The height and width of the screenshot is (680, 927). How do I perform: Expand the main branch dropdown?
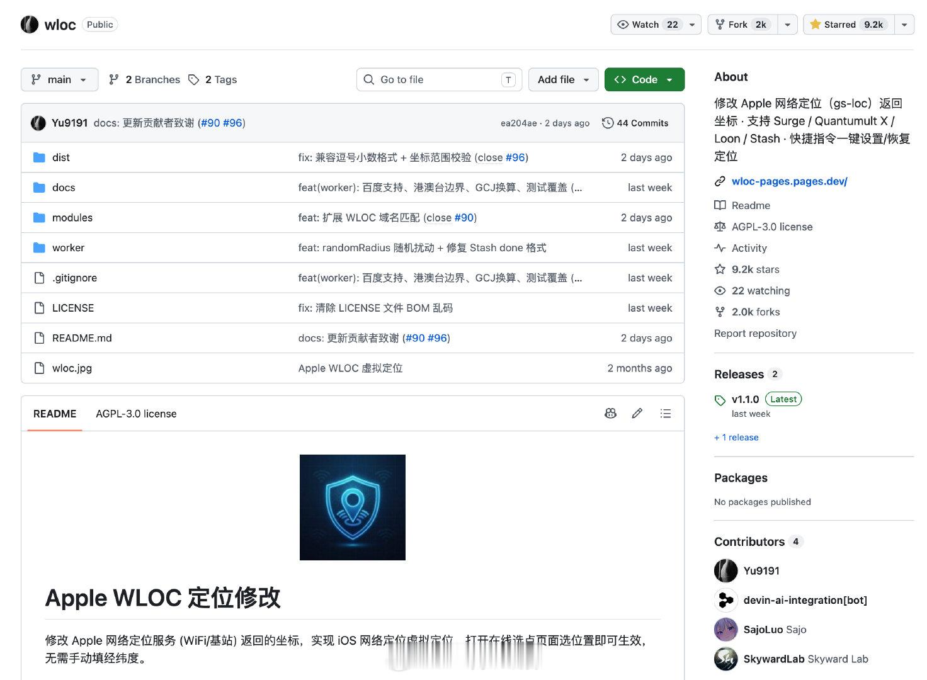[59, 79]
